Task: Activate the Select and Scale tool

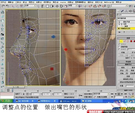Action: coord(66,6)
